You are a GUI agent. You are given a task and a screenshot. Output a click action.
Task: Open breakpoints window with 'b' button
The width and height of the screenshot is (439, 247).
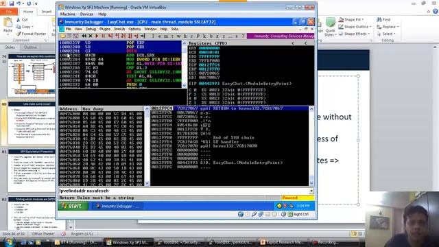211,36
